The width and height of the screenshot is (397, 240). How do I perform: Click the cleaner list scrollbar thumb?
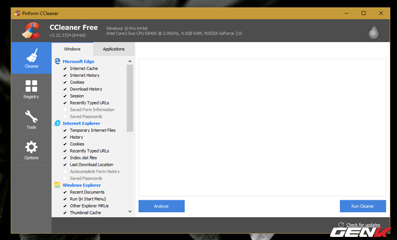(x=130, y=98)
